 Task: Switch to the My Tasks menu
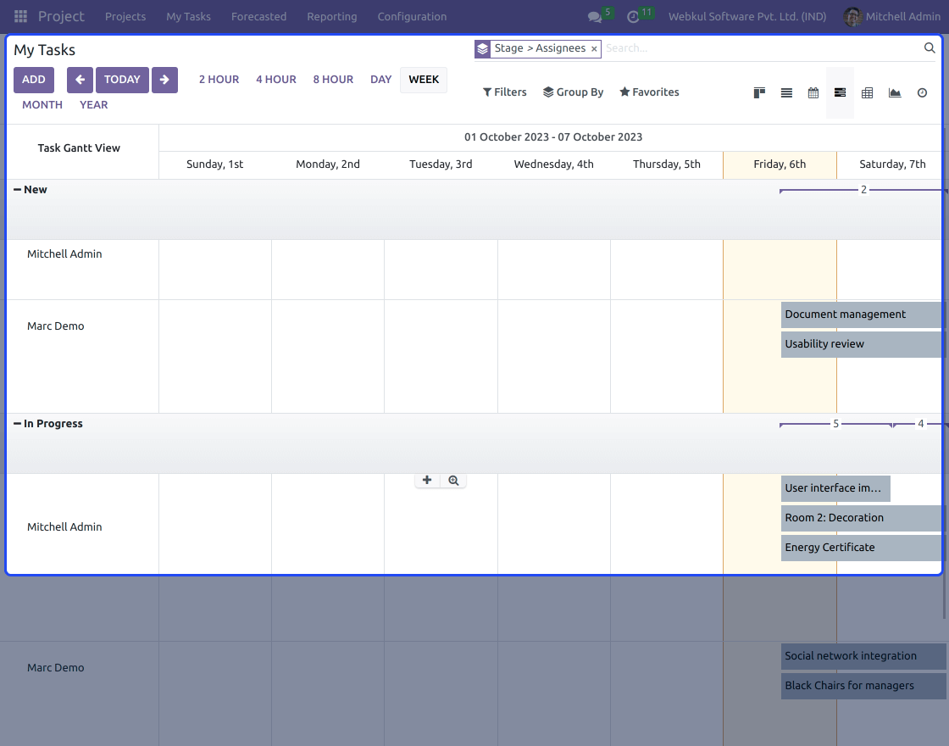[188, 16]
